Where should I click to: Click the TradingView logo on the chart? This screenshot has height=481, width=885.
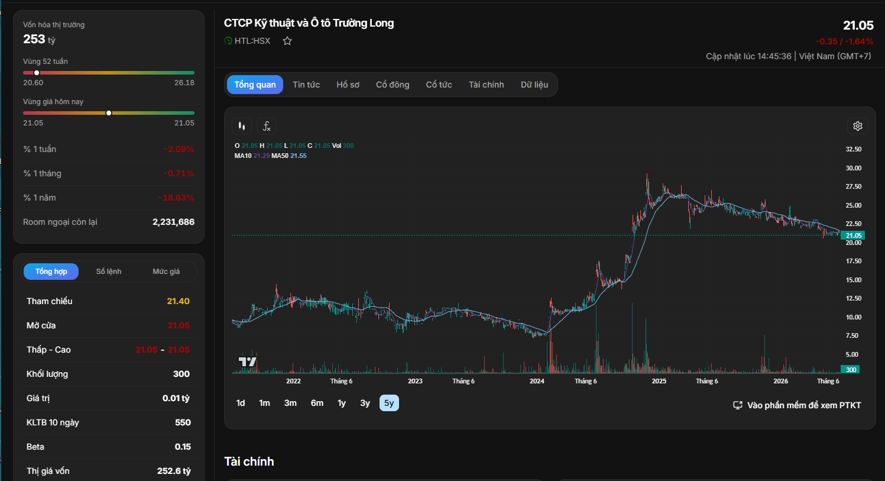[x=247, y=361]
